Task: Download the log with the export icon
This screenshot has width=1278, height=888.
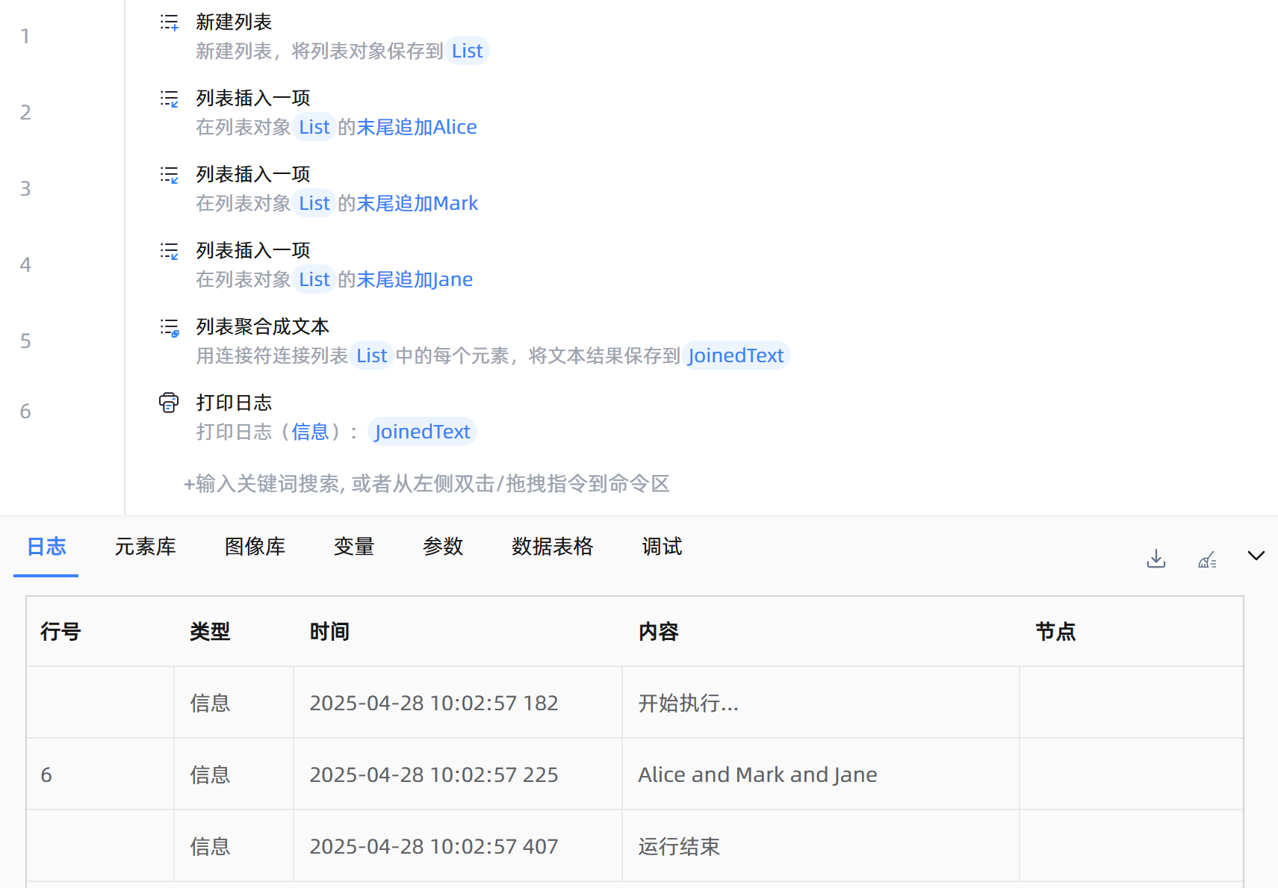Action: [1156, 559]
